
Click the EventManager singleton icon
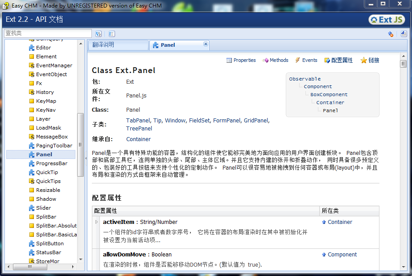[32, 65]
